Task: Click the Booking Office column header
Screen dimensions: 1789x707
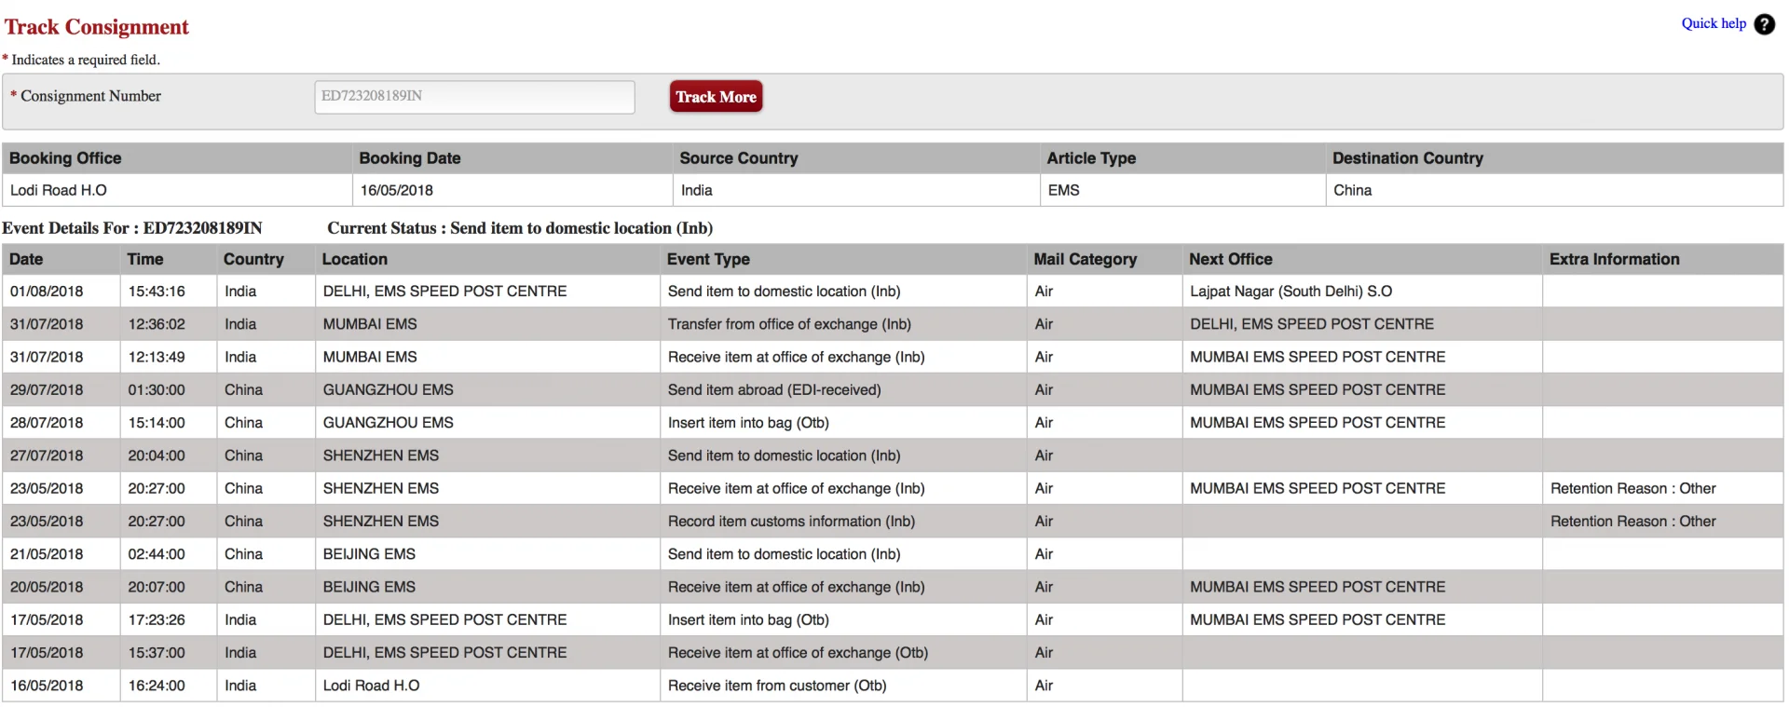Action: pyautogui.click(x=65, y=158)
